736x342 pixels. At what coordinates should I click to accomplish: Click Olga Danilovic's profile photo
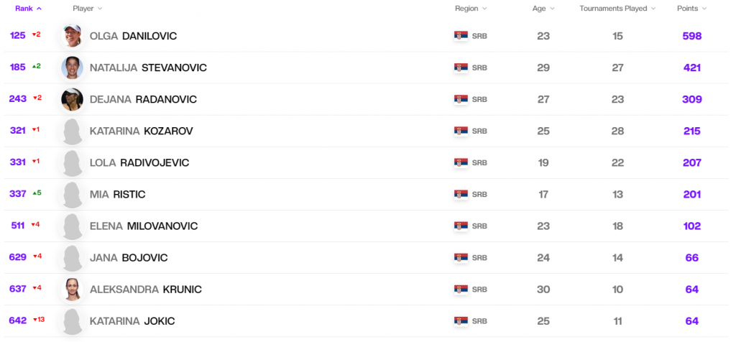pos(73,36)
